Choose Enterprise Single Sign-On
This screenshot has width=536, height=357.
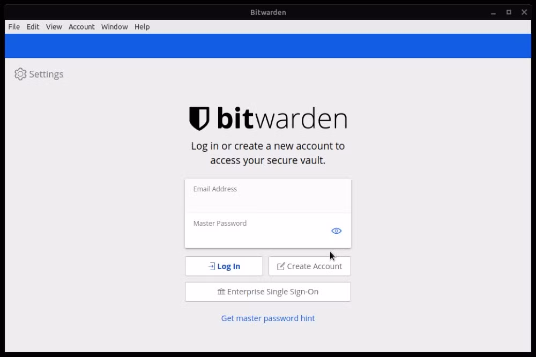pos(268,292)
